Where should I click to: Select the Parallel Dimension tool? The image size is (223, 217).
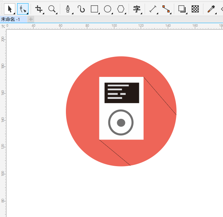(x=153, y=9)
